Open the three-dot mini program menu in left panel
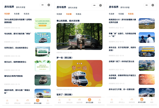 coord(43,5)
